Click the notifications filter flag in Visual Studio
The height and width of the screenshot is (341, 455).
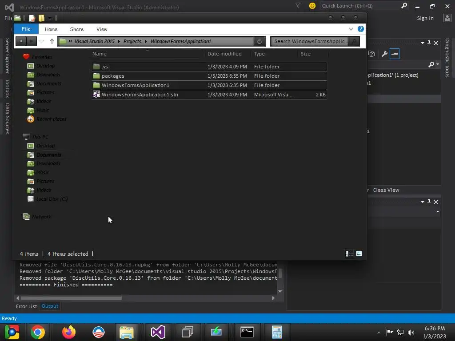click(298, 5)
